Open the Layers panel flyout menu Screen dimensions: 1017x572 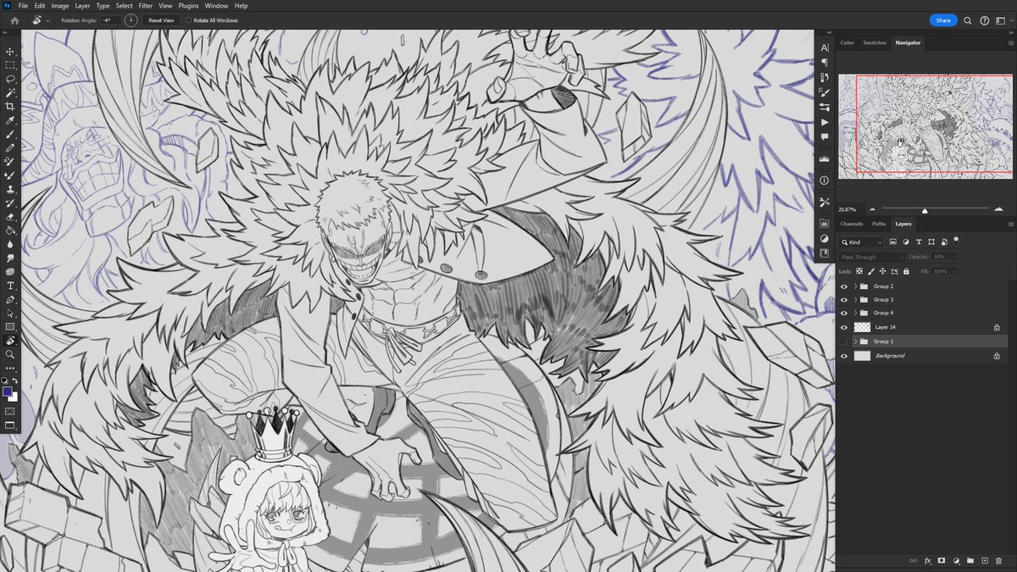(x=1010, y=225)
